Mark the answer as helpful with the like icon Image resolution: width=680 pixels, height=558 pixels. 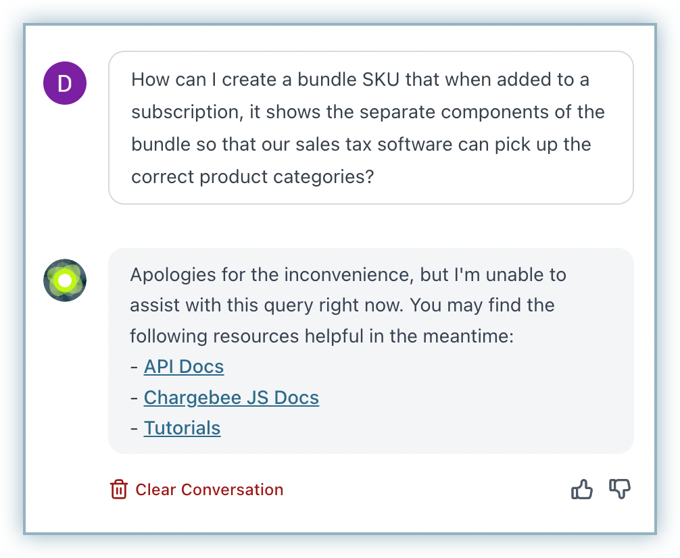[581, 490]
